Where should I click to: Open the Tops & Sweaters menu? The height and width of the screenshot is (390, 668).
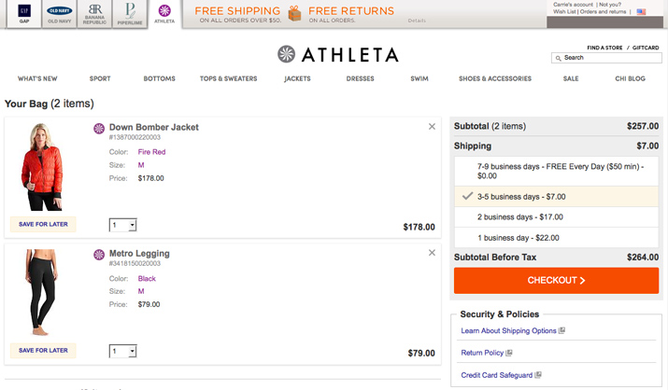[x=228, y=79]
